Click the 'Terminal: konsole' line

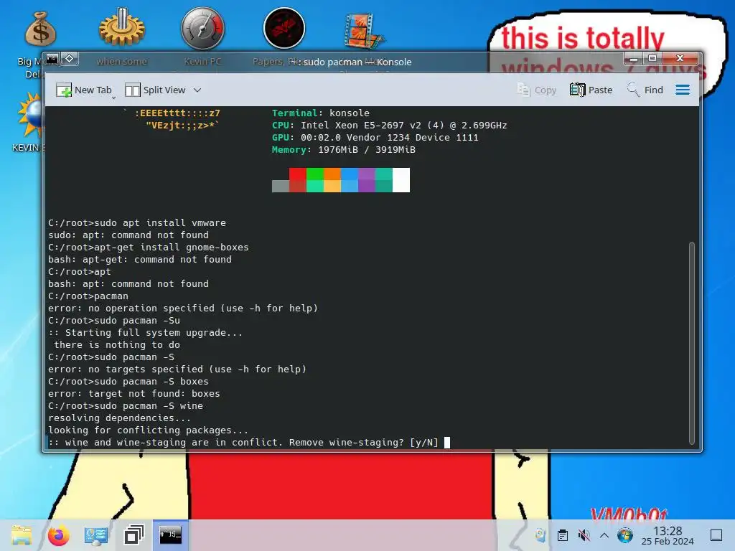pos(321,113)
